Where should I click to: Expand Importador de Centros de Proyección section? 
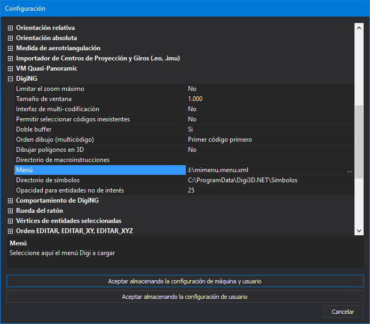tap(10, 58)
